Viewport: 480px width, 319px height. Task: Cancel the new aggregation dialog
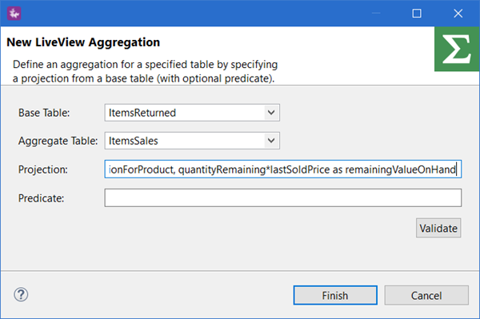click(426, 296)
